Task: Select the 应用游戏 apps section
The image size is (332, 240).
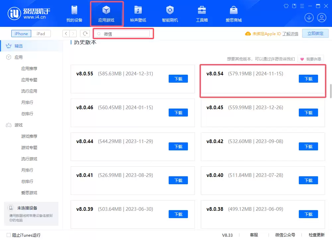Action: click(107, 13)
